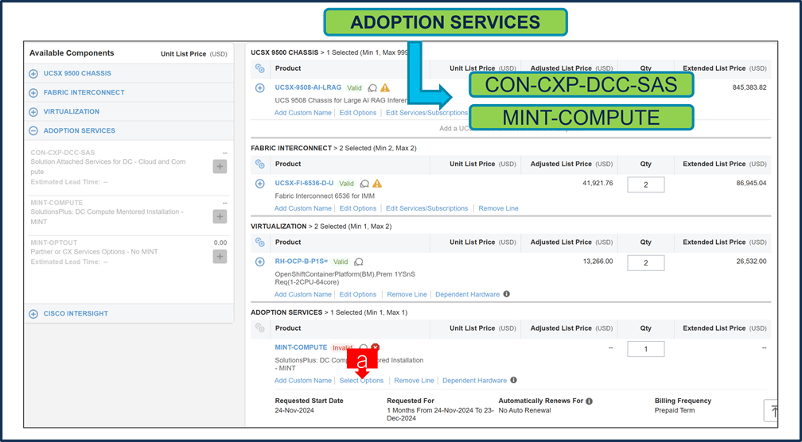
Task: Click Remove Line under UCSX-FI-6536-D-U
Action: [x=499, y=208]
